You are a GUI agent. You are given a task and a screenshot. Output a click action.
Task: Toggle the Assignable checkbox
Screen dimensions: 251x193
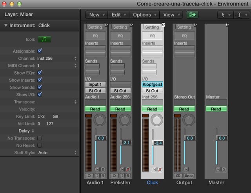pos(40,51)
